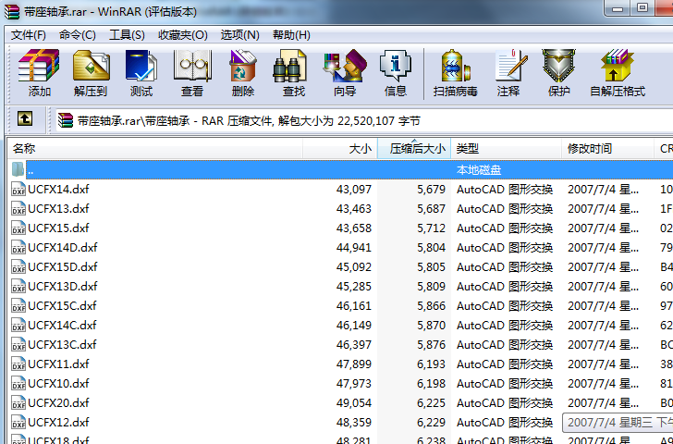The height and width of the screenshot is (444, 673).
Task: Click the Extract To (解压到) icon
Action: (91, 66)
